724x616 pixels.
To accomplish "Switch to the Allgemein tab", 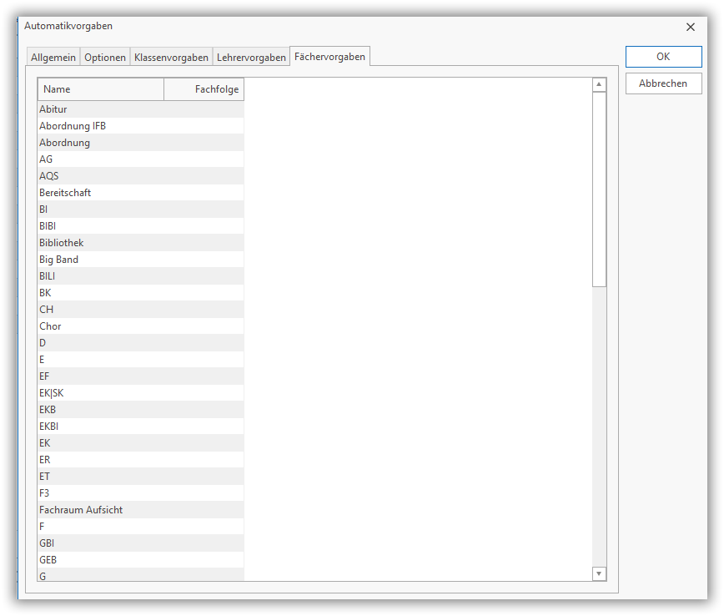I will click(x=53, y=58).
